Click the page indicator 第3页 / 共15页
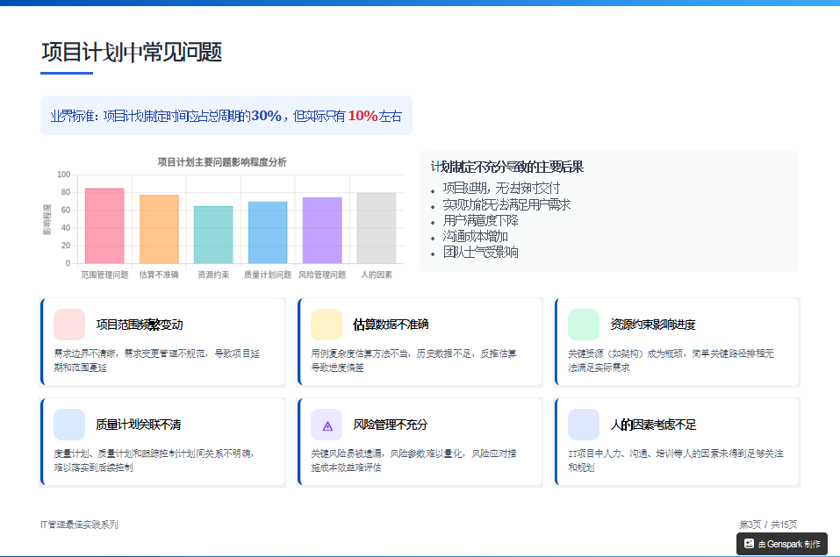The width and height of the screenshot is (840, 557). [x=769, y=523]
